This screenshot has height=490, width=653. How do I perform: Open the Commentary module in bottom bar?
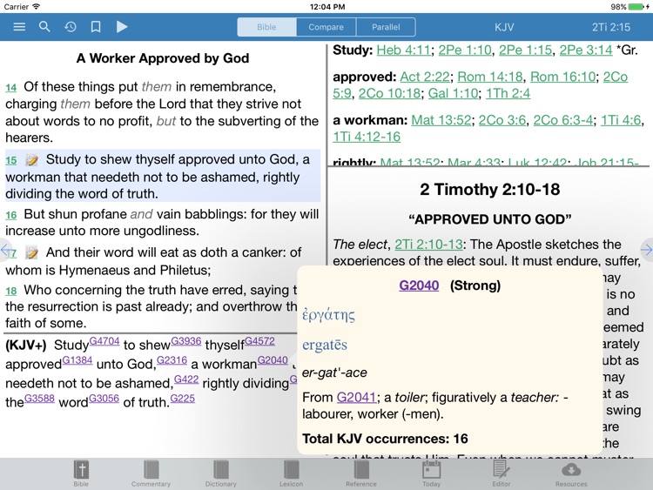pyautogui.click(x=151, y=473)
